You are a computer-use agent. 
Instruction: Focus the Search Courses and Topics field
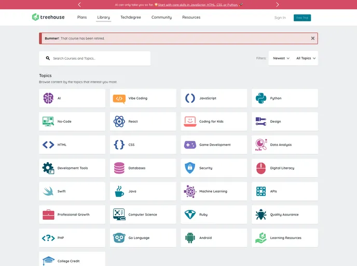point(95,58)
